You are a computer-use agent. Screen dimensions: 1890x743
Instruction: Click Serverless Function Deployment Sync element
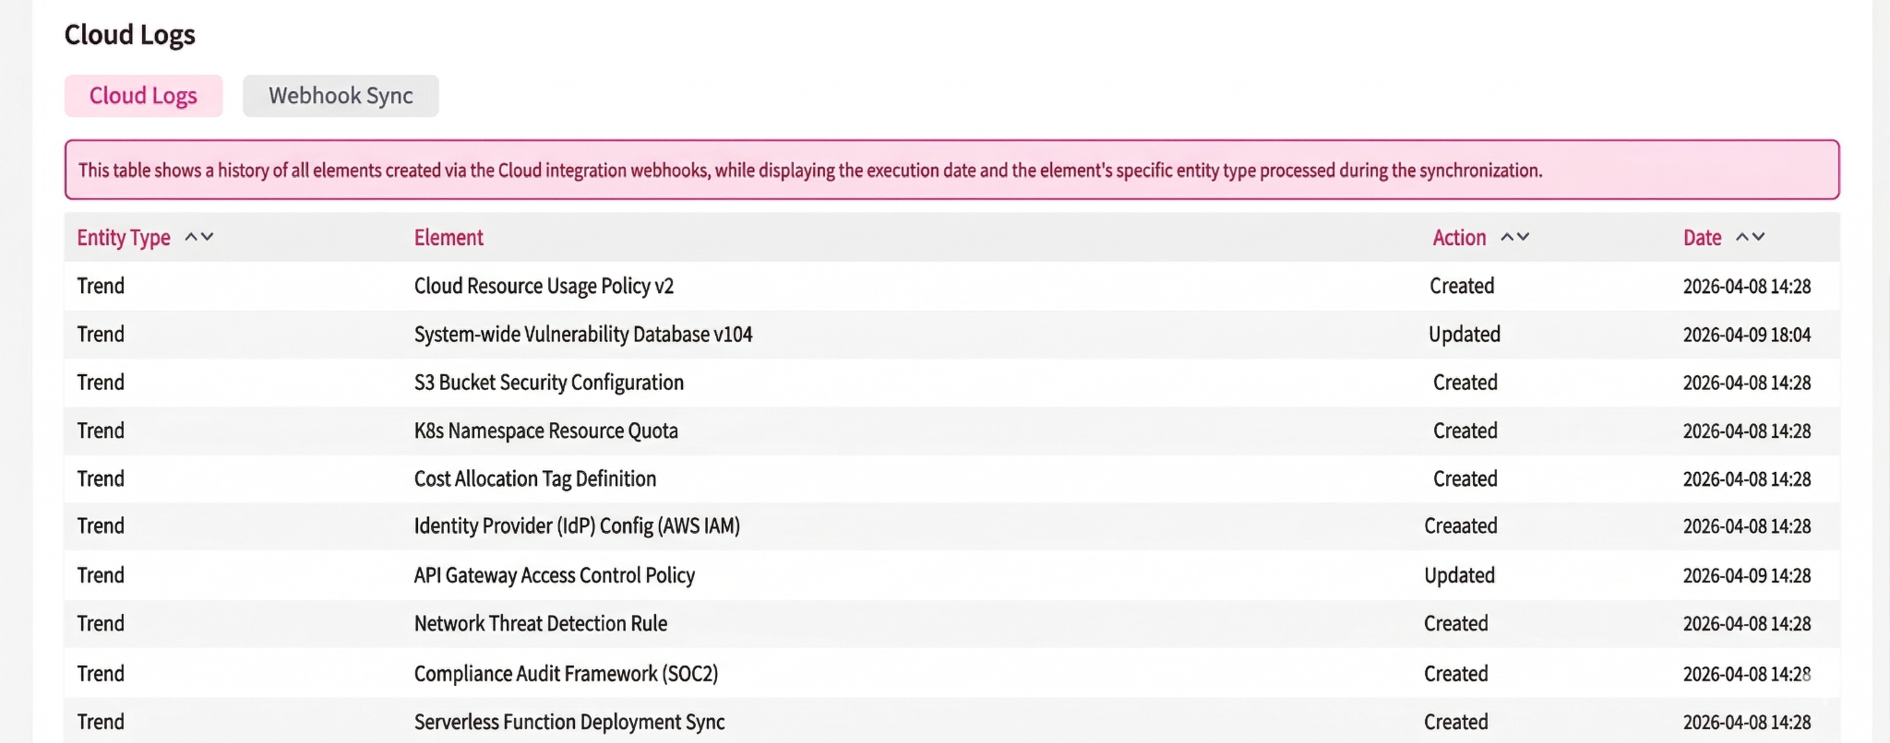click(569, 722)
